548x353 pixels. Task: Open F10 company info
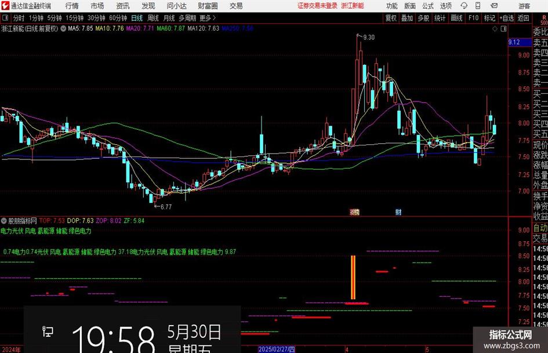click(x=474, y=18)
